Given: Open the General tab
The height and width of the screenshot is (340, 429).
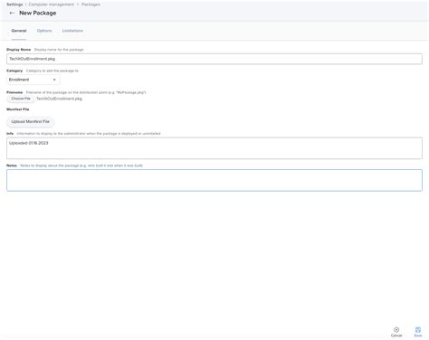Looking at the screenshot, I should (19, 31).
